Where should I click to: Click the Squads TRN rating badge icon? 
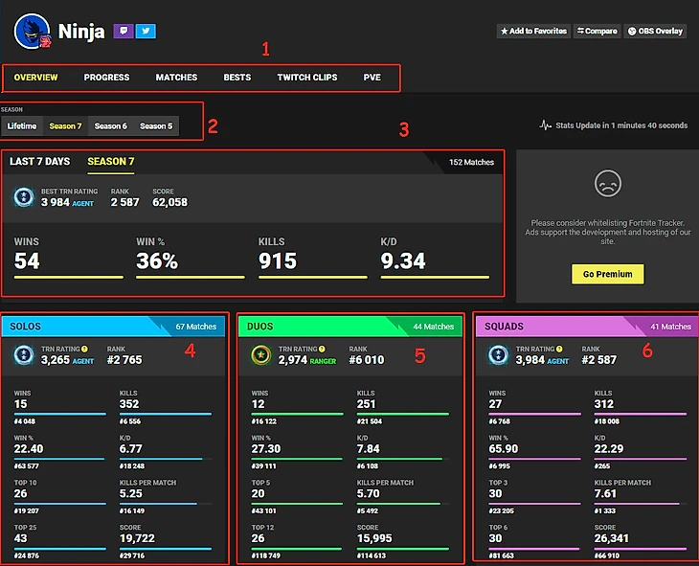498,354
